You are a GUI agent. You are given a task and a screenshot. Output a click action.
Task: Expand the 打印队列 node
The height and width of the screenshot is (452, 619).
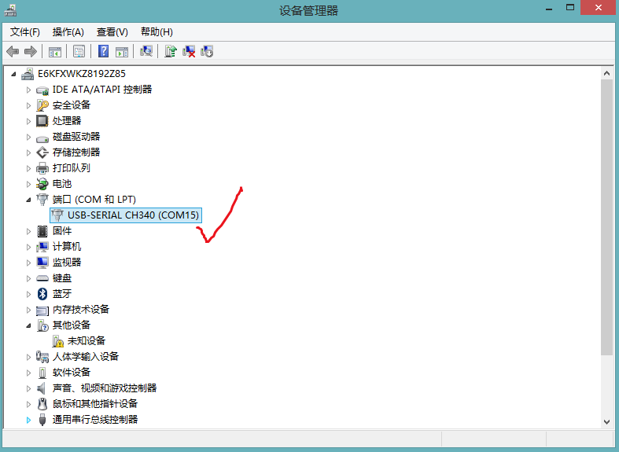coord(28,168)
